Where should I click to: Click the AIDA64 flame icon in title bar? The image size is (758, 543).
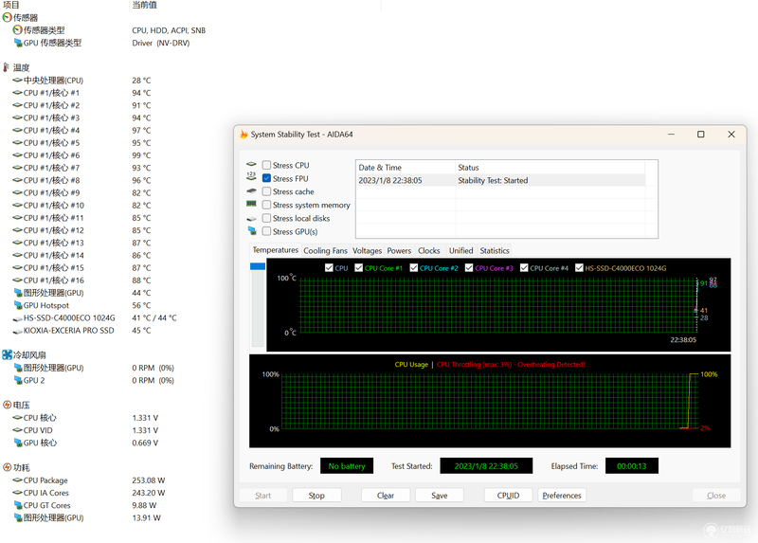coord(244,134)
